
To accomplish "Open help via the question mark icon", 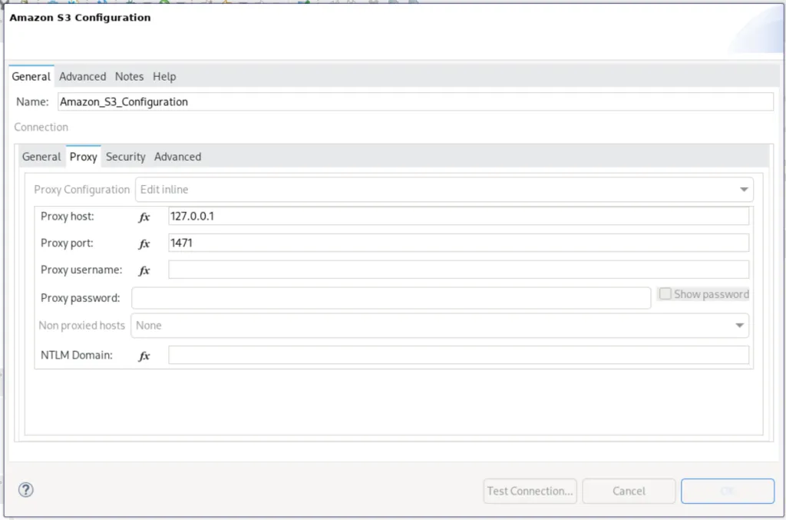I will 26,490.
